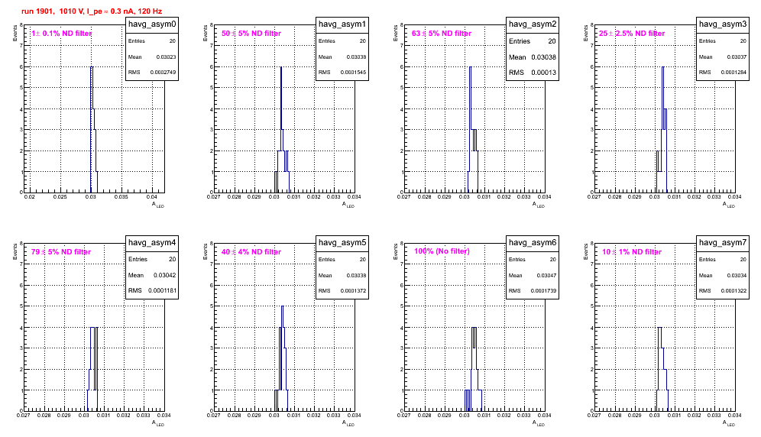
Task: Select the blue histogram in havg_asym6 plot
Action: coord(473,369)
